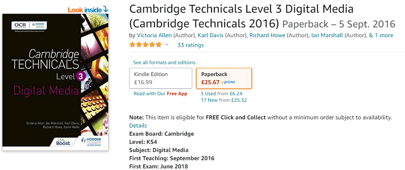405x170 pixels.
Task: Open Victoria Allen author page
Action: pos(154,35)
